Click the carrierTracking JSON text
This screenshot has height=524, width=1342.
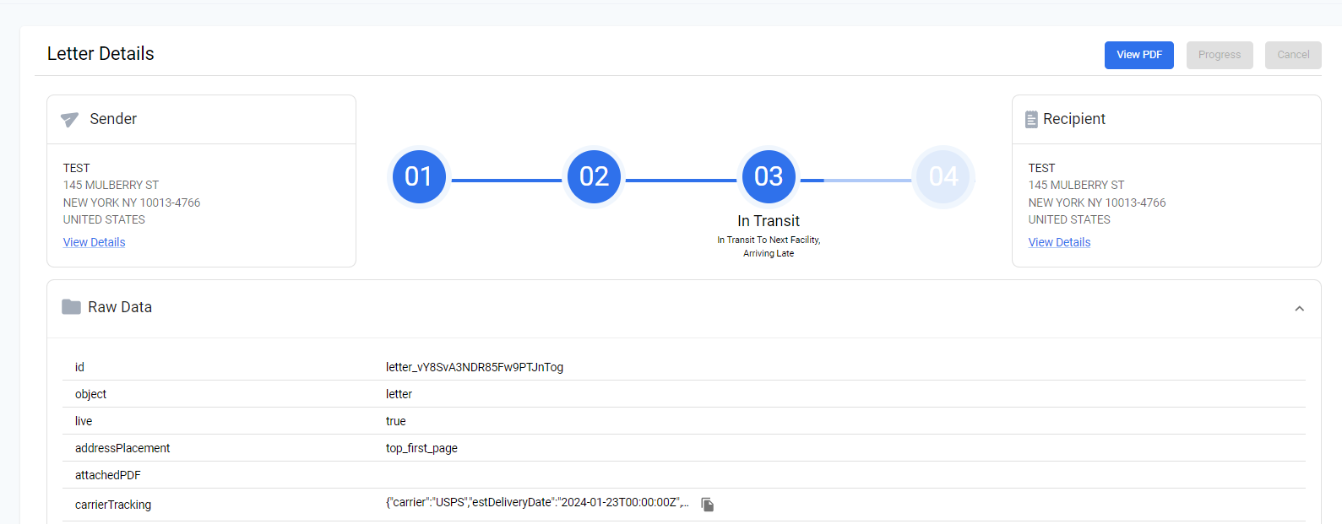537,503
